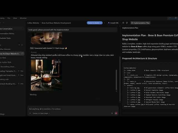Click the 'looks good, please proceed' message bubble
This screenshot has height=133, width=178.
coord(72,30)
